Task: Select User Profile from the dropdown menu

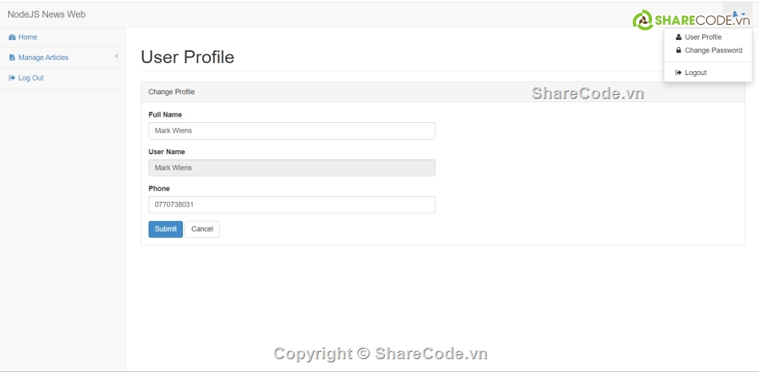Action: pyautogui.click(x=703, y=38)
